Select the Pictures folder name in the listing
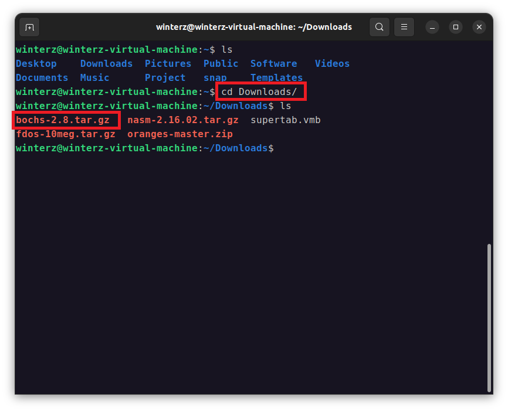The width and height of the screenshot is (508, 411). (168, 63)
